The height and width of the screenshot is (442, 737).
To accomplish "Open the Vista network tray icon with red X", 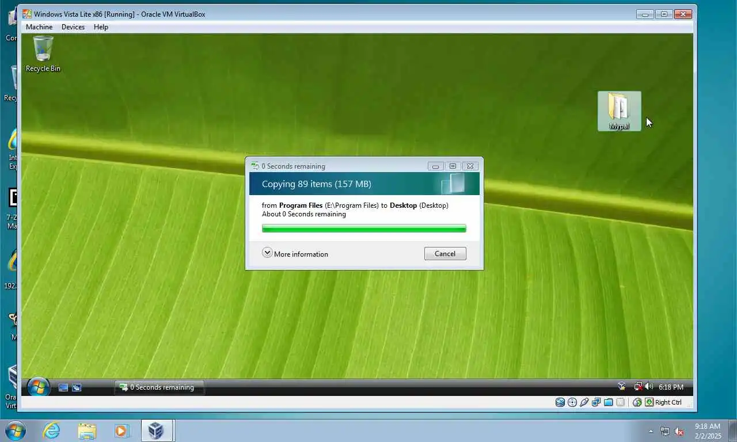I will pos(638,387).
